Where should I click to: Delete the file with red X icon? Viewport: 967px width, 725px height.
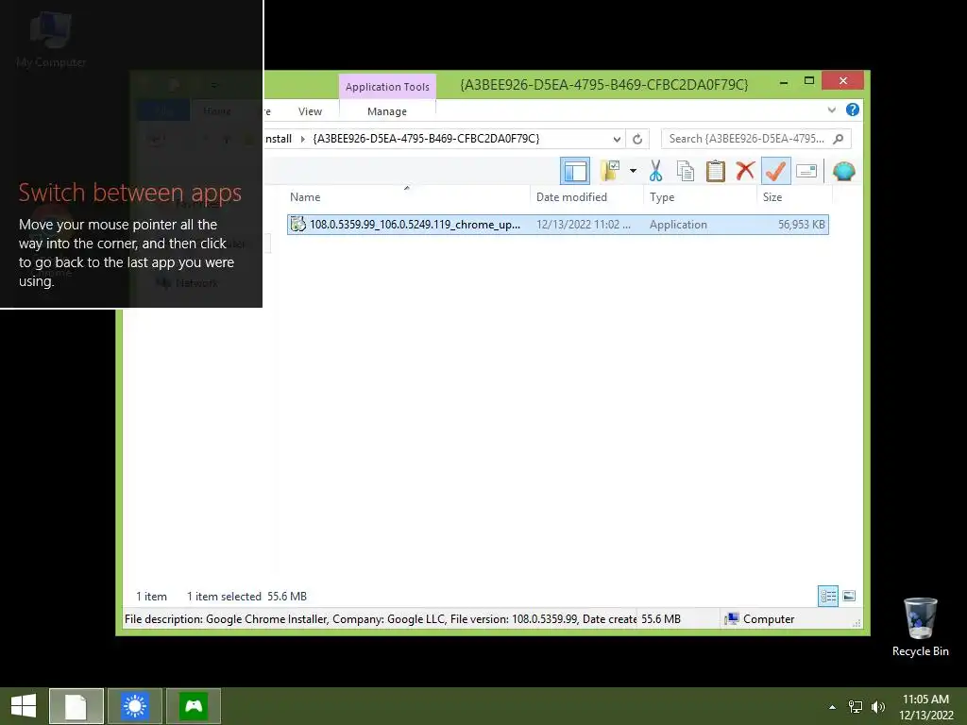tap(745, 171)
